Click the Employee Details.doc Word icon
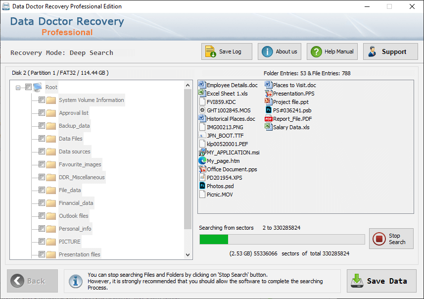The width and height of the screenshot is (424, 299). [202, 85]
